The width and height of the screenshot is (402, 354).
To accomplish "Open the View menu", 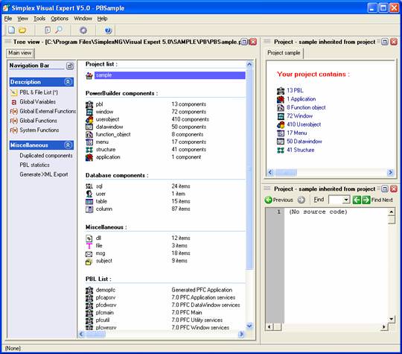I will point(22,19).
